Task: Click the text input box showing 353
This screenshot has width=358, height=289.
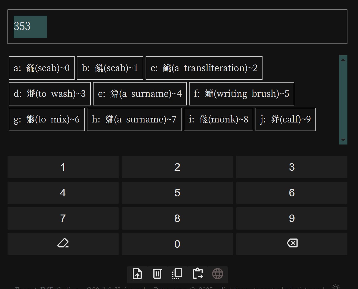Action: tap(177, 27)
